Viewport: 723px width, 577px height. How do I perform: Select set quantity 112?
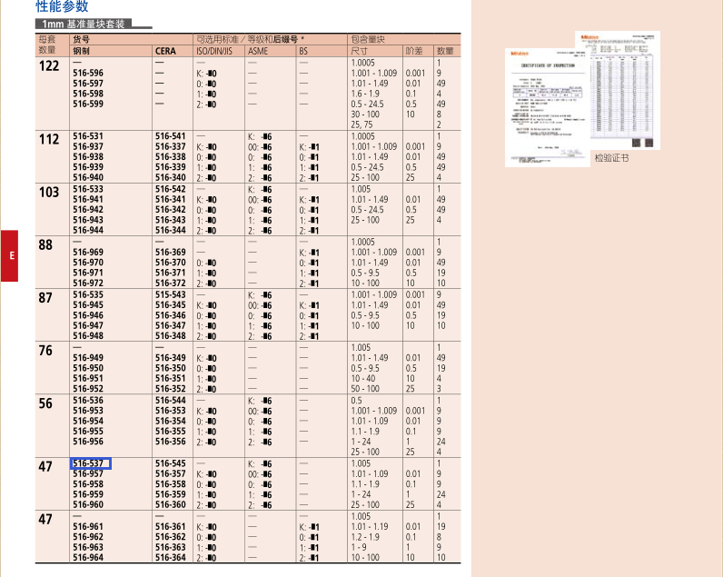click(x=49, y=139)
